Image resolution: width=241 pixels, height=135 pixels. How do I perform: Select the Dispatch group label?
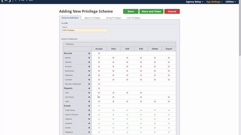point(68,88)
